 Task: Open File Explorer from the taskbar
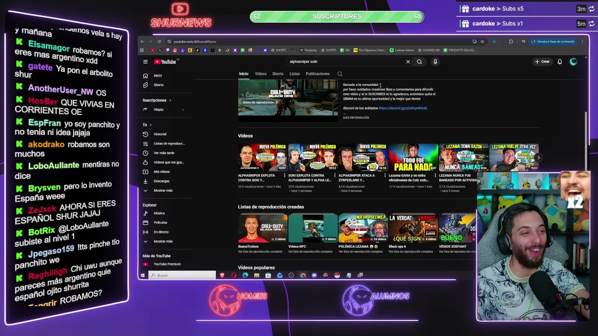(256, 275)
